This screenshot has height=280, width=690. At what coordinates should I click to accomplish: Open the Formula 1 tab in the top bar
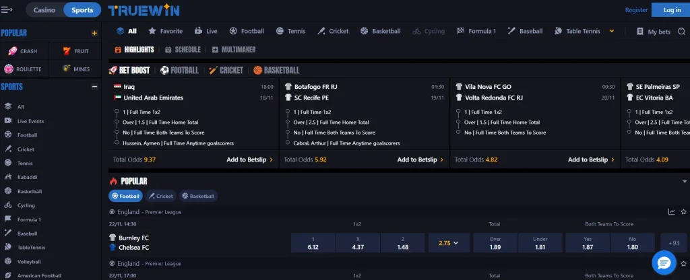476,31
